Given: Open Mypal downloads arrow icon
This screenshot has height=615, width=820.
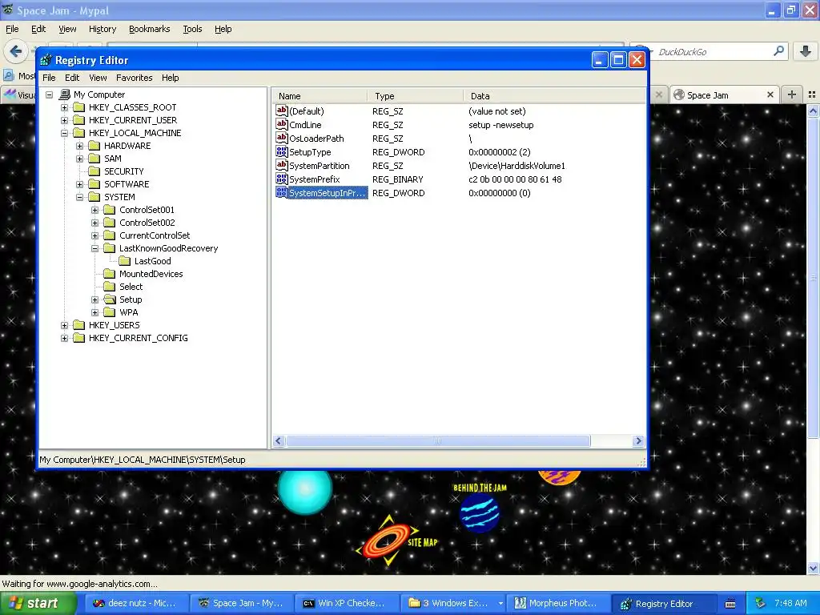Looking at the screenshot, I should coord(806,51).
